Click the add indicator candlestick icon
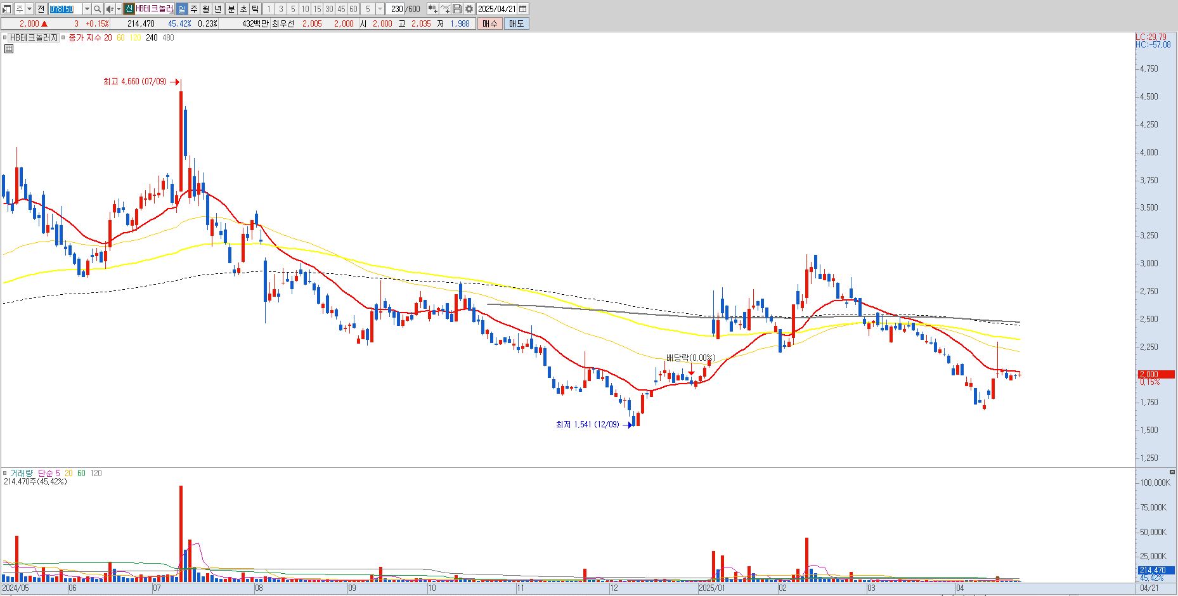Viewport: 1178px width, 596px height. (x=432, y=9)
